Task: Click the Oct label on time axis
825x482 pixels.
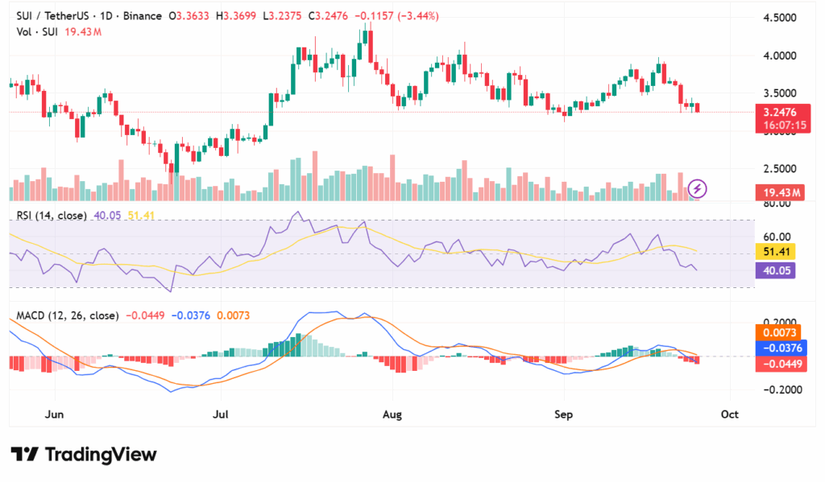Action: pyautogui.click(x=730, y=414)
